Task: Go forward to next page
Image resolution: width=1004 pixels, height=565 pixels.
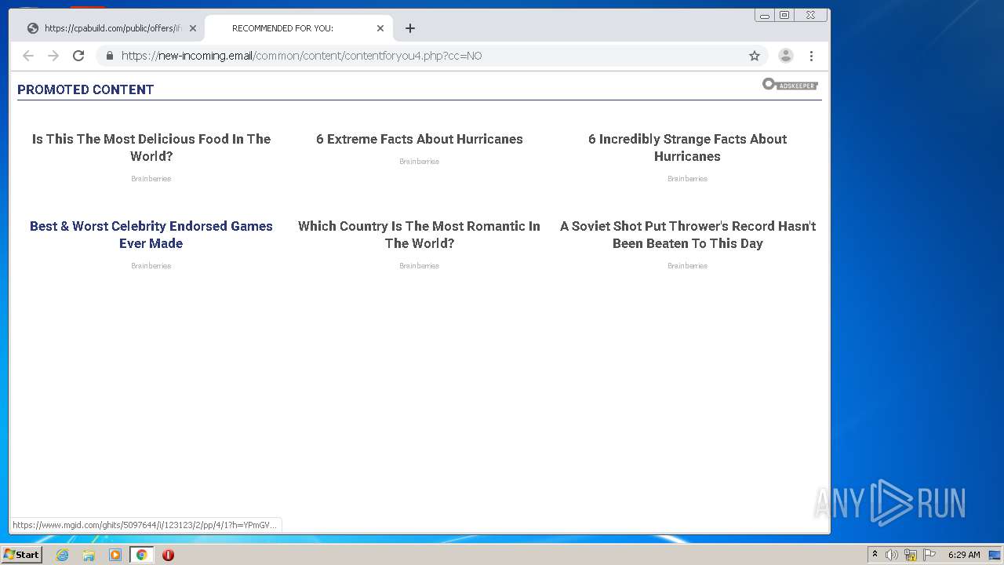Action: [x=53, y=56]
